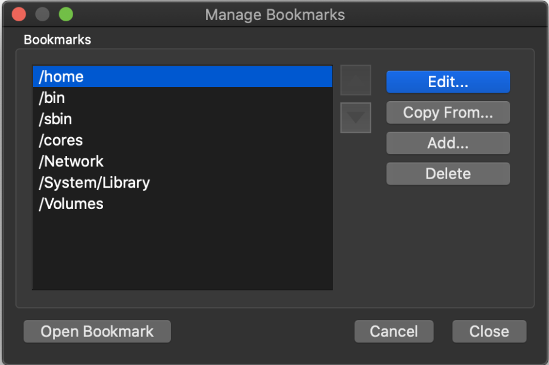Viewport: 549px width, 365px height.
Task: Open the Edit... bookmark dialog
Action: [x=448, y=82]
